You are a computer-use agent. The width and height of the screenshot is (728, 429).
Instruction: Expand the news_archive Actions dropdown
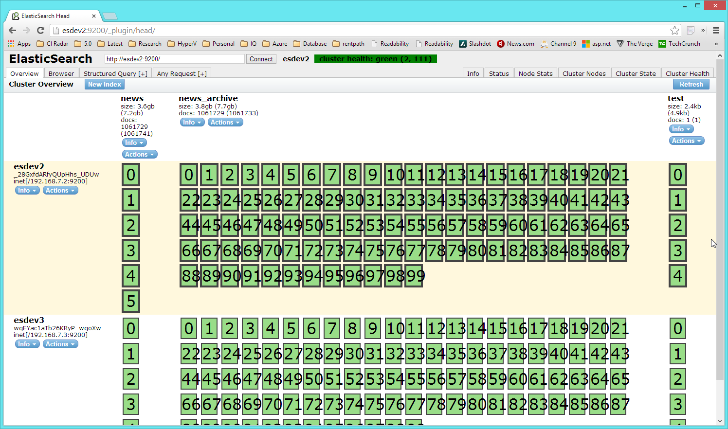coord(225,122)
